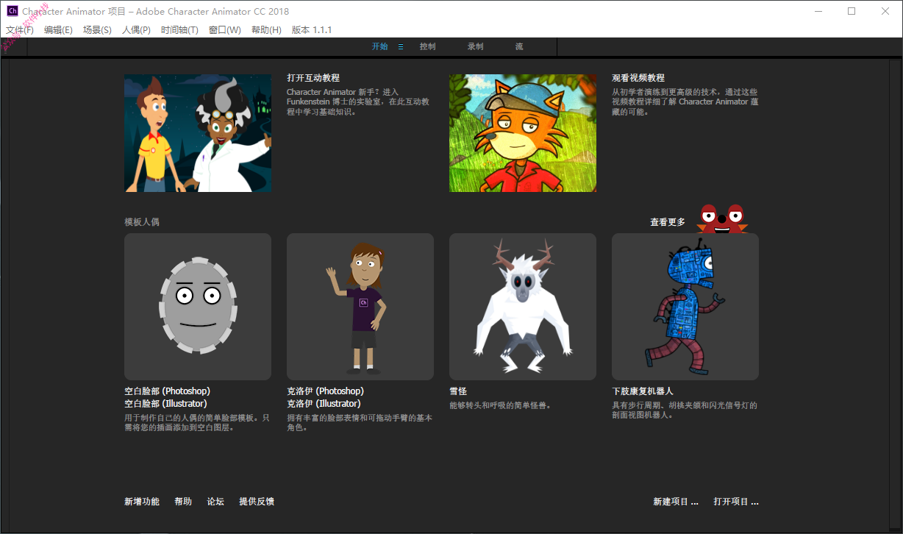The image size is (903, 534).
Task: Click the 论坛 link
Action: (x=215, y=502)
